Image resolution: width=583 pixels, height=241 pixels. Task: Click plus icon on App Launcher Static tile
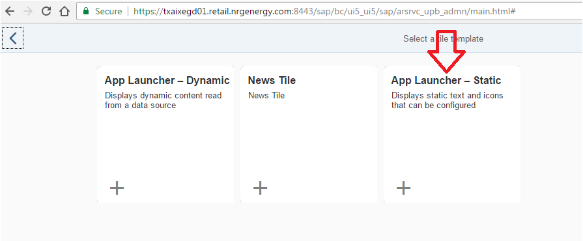tap(403, 188)
